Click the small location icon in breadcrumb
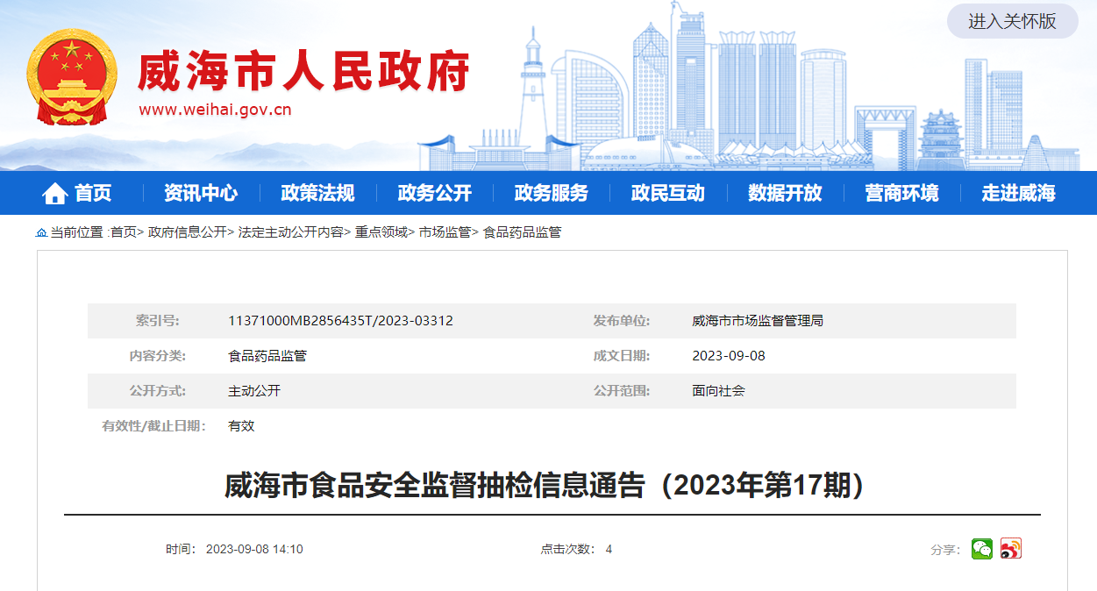 [x=41, y=232]
